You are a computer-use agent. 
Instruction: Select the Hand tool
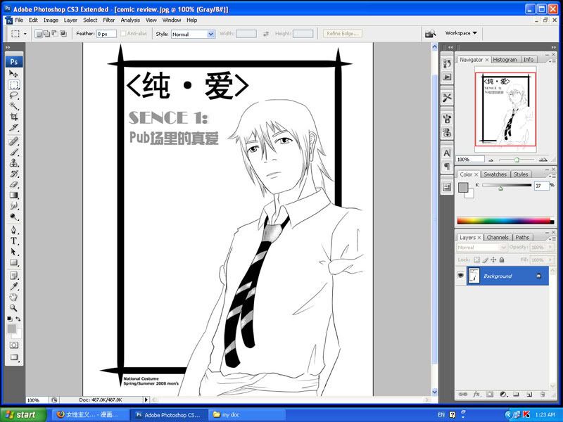coord(13,297)
